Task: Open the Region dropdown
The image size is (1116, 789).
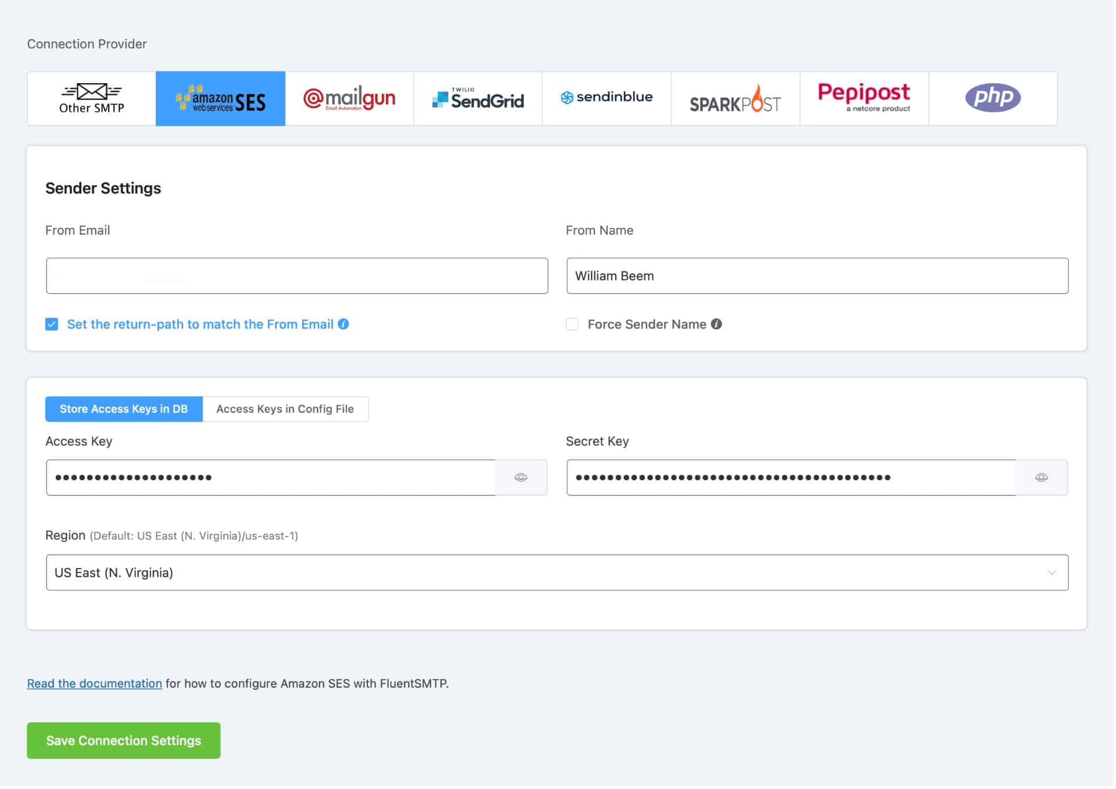Action: click(x=557, y=573)
